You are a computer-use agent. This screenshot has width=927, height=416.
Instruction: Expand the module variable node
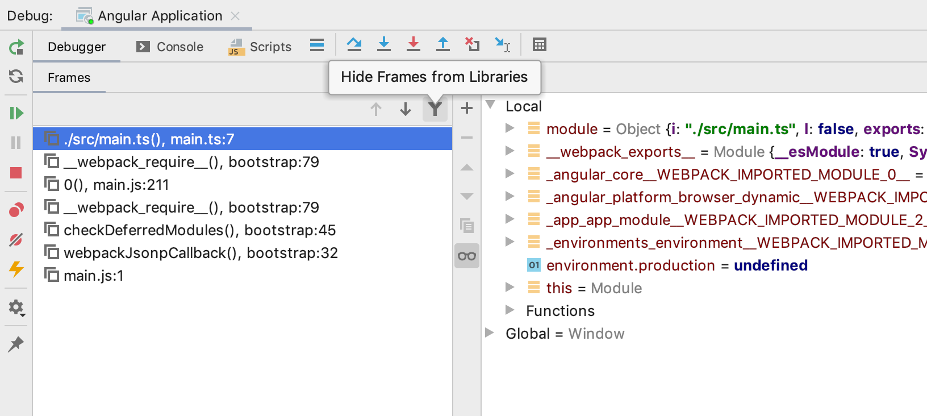pos(510,128)
